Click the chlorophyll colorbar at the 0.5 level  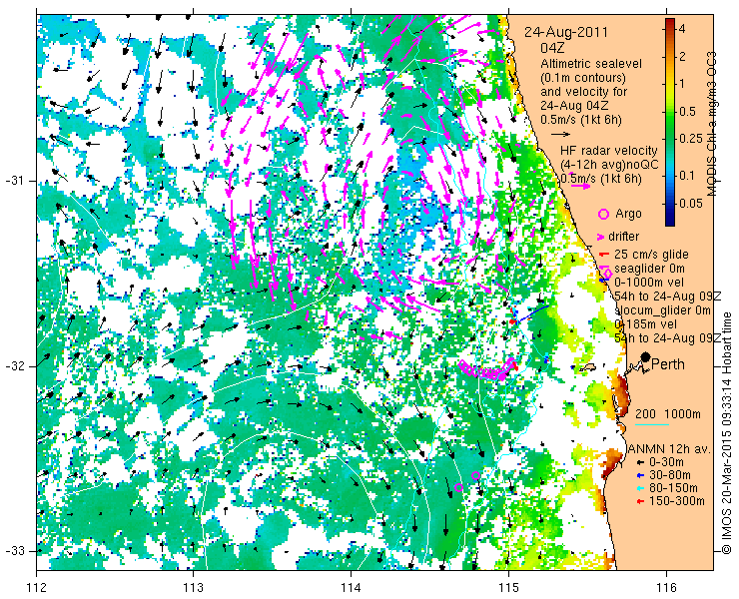coord(670,112)
